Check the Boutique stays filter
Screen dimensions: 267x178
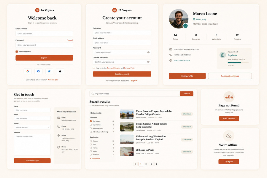tap(91, 128)
